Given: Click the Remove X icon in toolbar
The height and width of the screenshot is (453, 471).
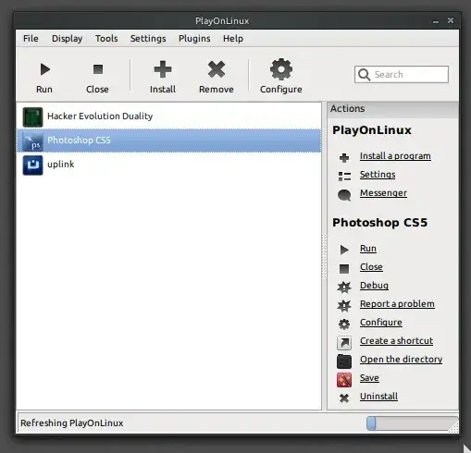Looking at the screenshot, I should [217, 69].
